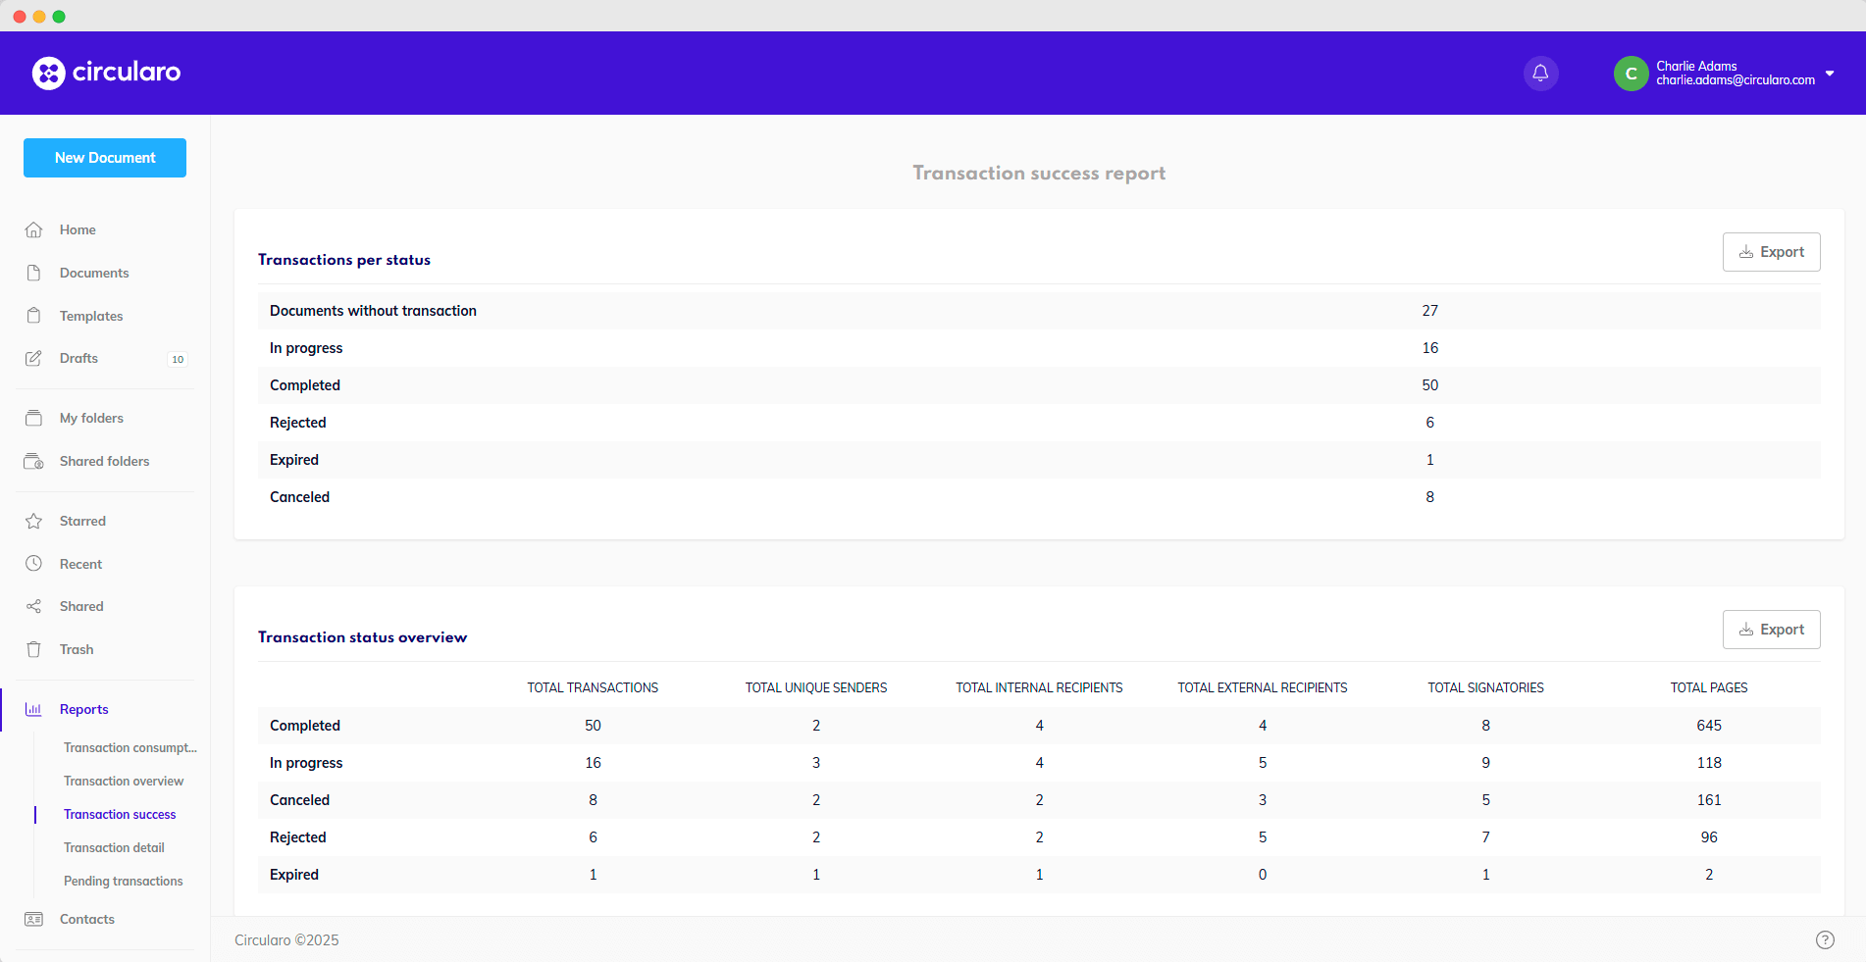Open Drafts with 10 badge
The height and width of the screenshot is (962, 1866).
[x=78, y=358]
